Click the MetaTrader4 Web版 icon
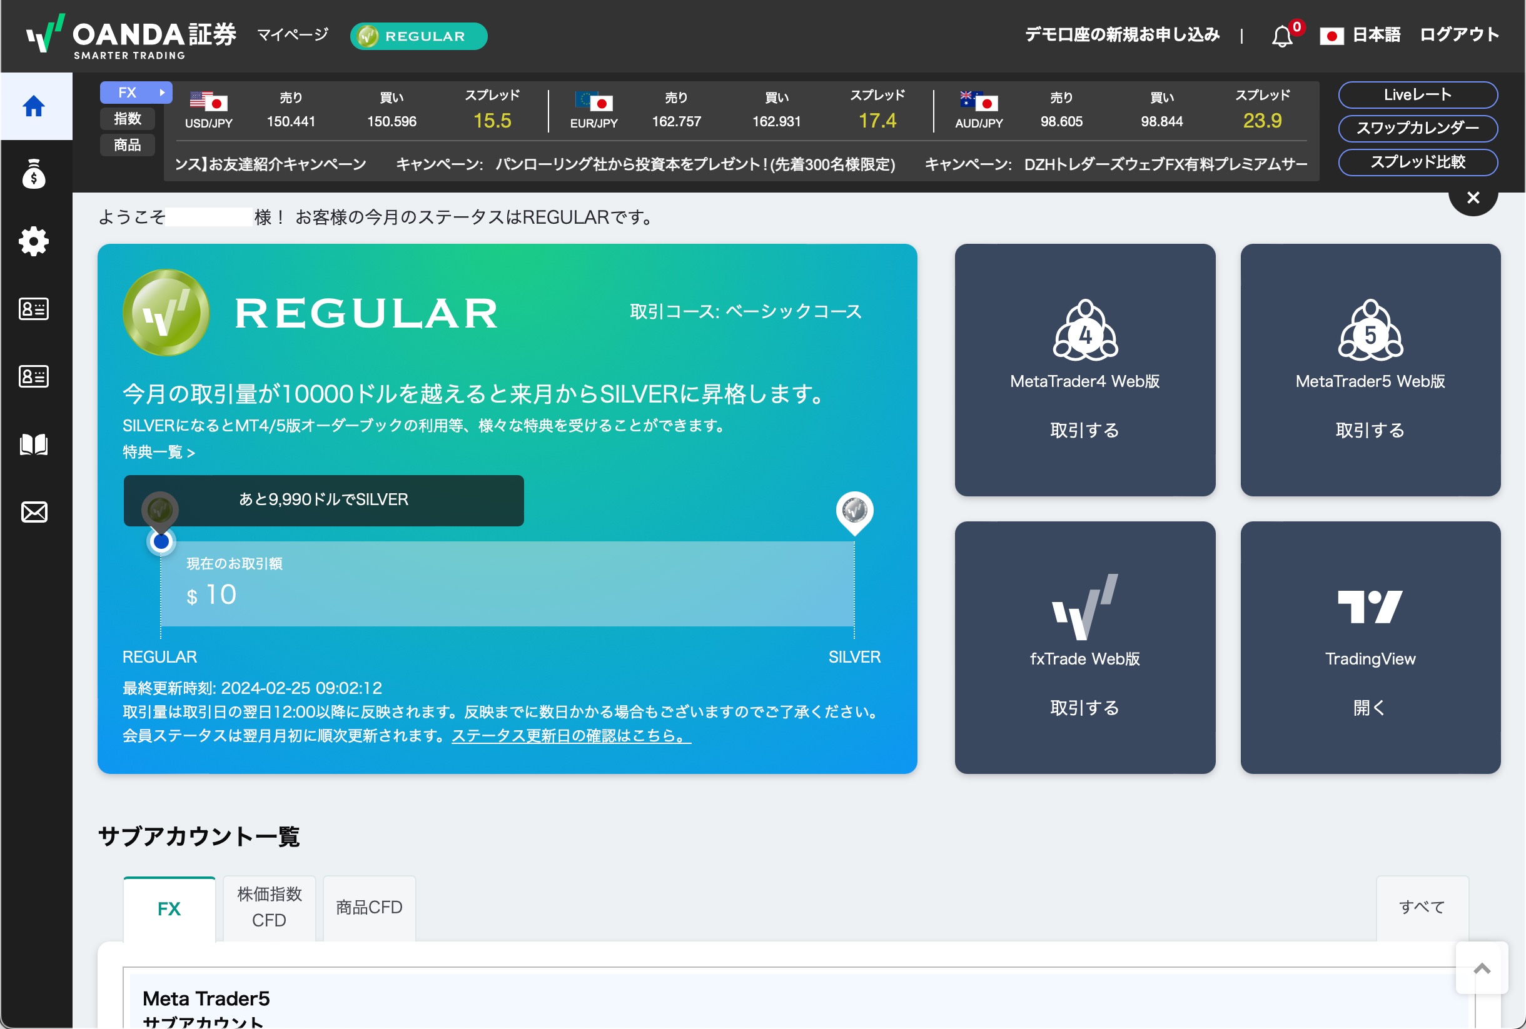 click(1085, 330)
